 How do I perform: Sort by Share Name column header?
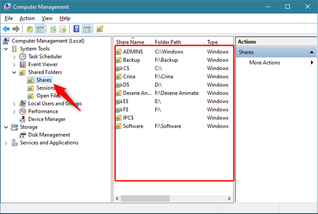coord(130,42)
